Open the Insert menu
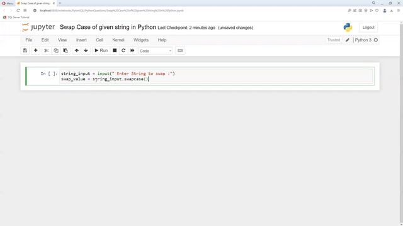The height and width of the screenshot is (226, 403). [81, 40]
